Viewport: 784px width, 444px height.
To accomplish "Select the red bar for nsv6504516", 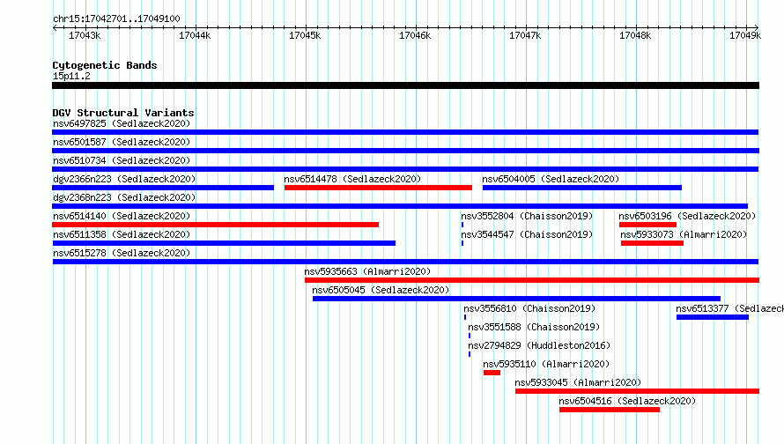I will [x=610, y=410].
